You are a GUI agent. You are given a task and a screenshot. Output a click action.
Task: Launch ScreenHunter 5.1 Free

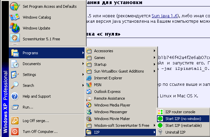tap(47, 39)
